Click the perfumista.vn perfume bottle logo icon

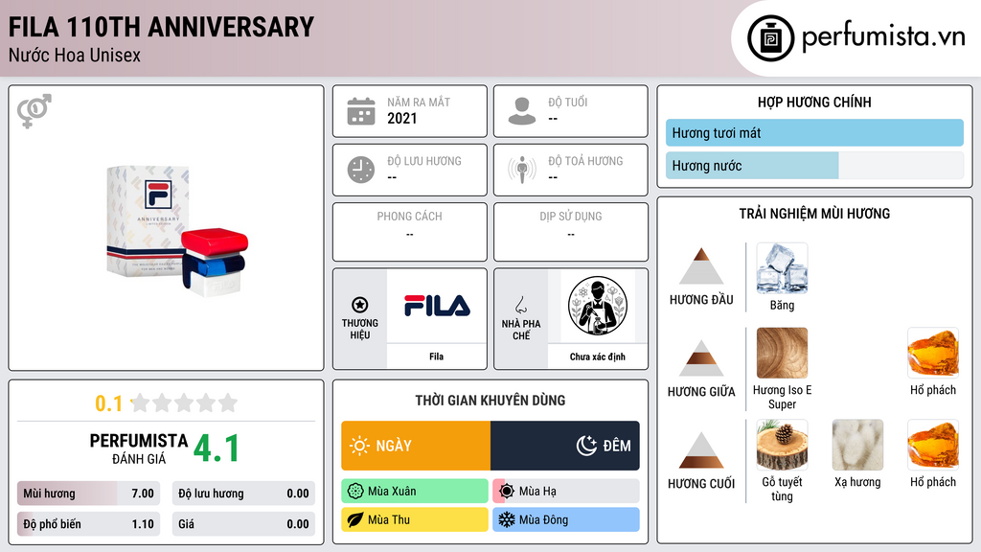(770, 38)
